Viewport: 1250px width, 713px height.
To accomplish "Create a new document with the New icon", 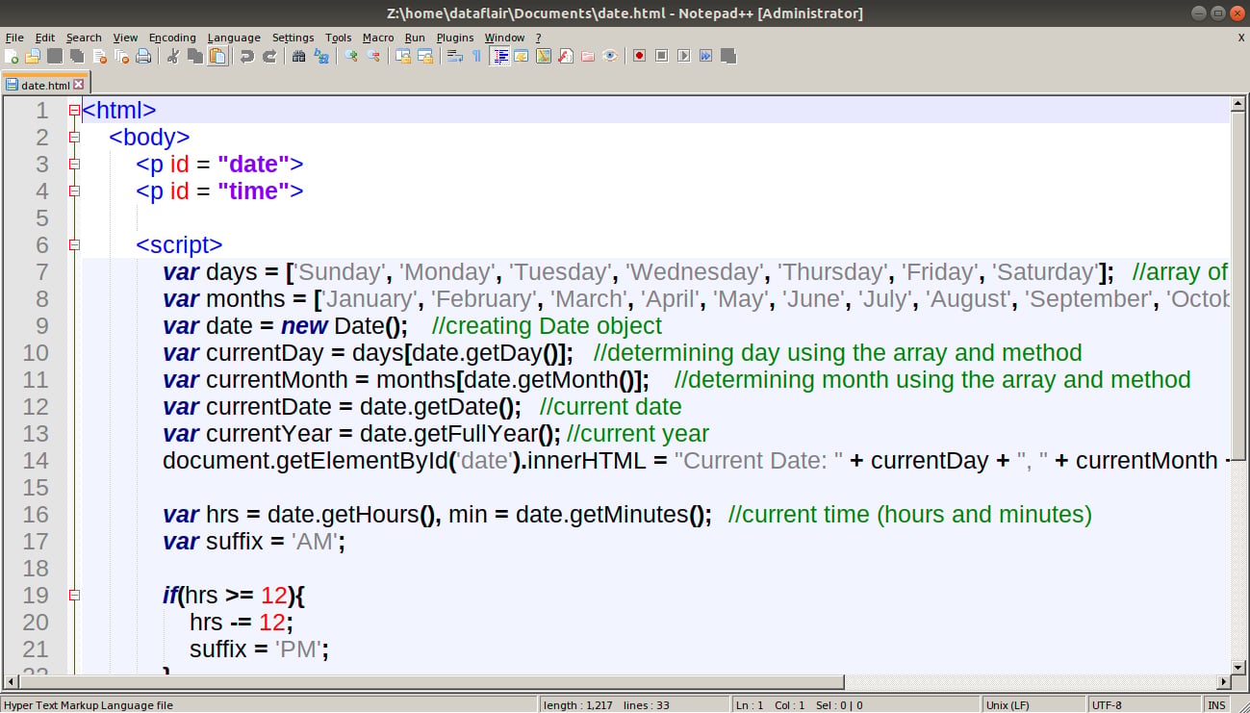I will pos(11,56).
